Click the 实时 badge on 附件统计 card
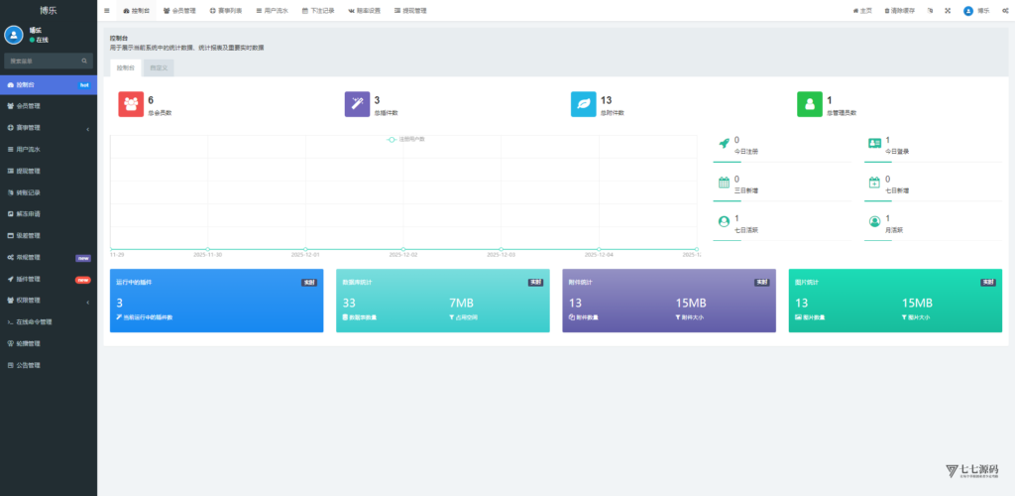The width and height of the screenshot is (1015, 496). point(761,283)
